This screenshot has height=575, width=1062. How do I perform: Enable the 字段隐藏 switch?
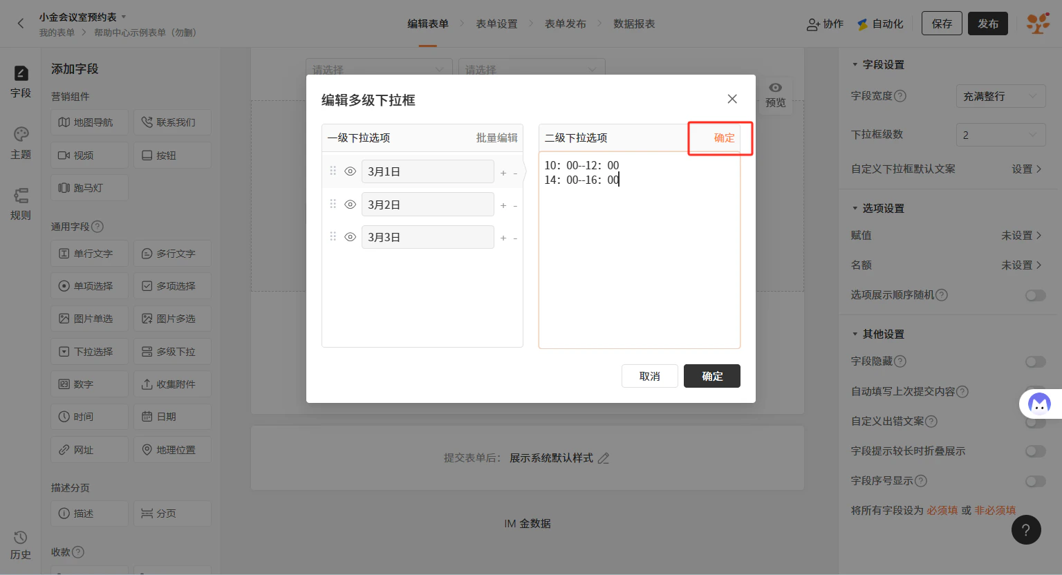tap(1035, 361)
